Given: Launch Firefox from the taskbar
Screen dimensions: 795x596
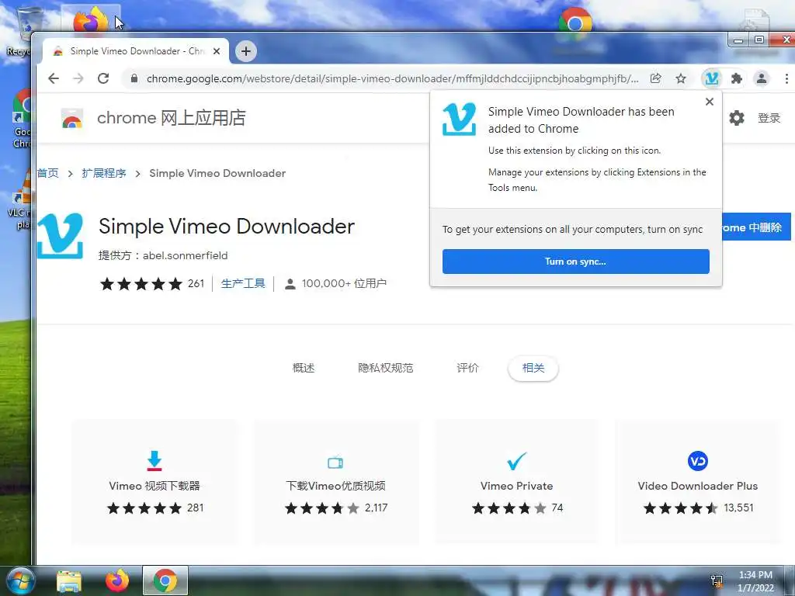Looking at the screenshot, I should [117, 580].
